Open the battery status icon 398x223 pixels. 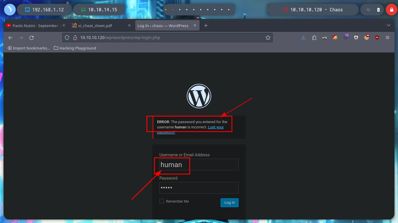pos(378,10)
